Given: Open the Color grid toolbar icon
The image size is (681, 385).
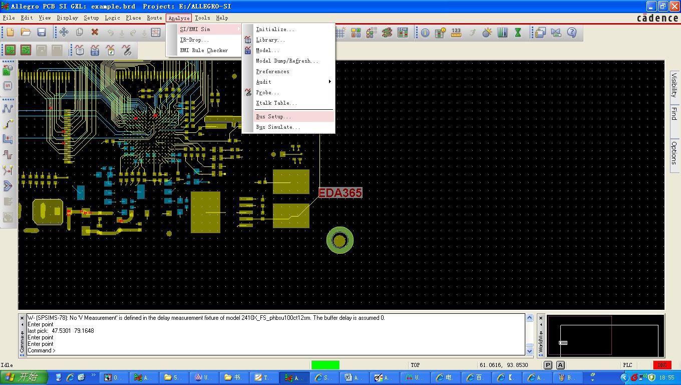Looking at the screenshot, I should tap(356, 33).
